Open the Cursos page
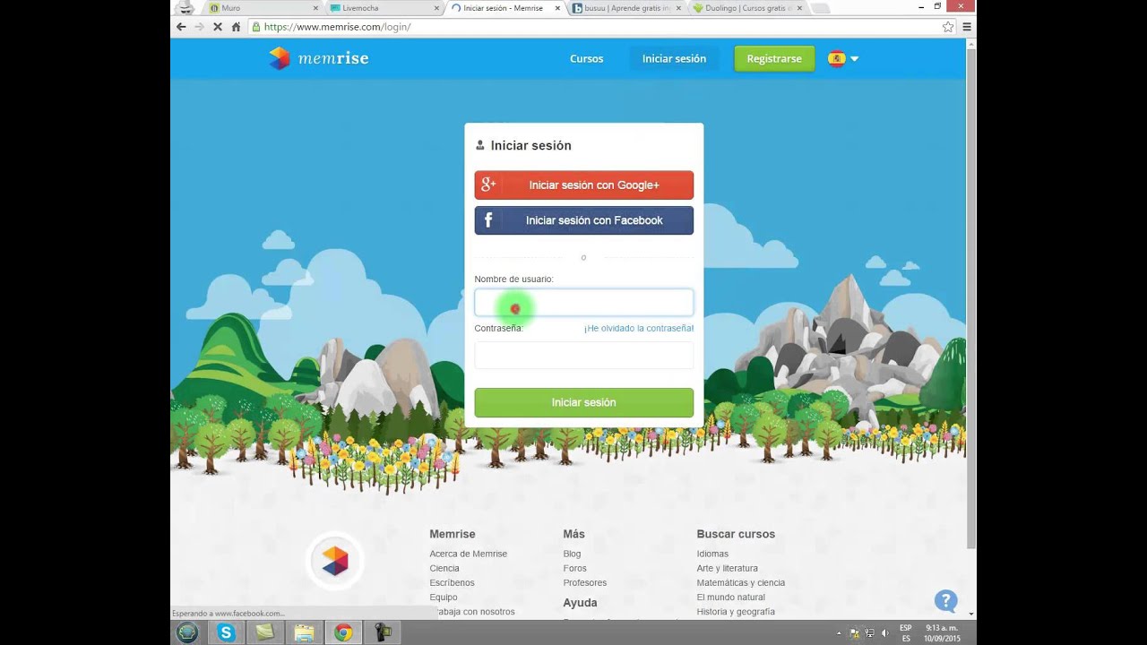1147x645 pixels. [x=586, y=58]
